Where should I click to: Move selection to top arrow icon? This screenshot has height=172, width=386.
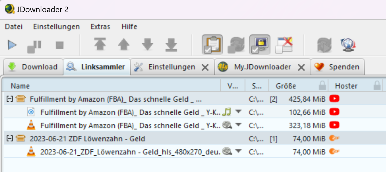click(x=100, y=44)
